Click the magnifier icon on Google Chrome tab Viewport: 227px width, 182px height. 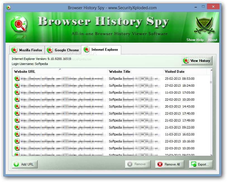50,50
